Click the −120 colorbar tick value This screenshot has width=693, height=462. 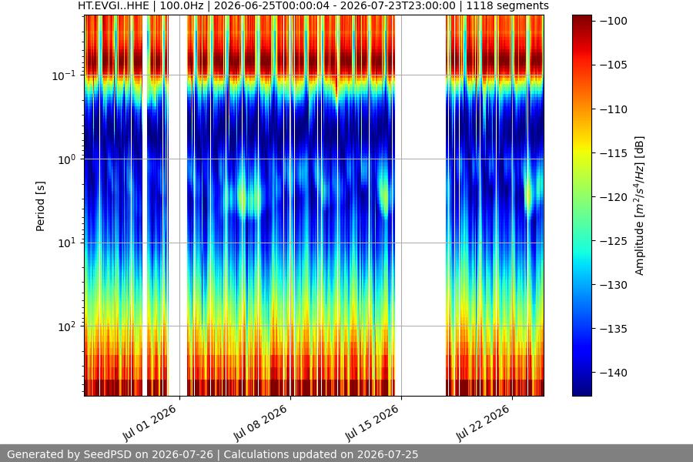coord(614,197)
